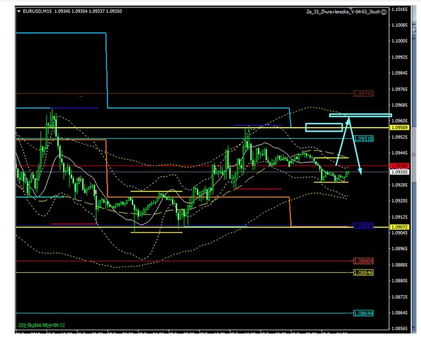
Task: Click the red 1.08904 level label
Action: [363, 261]
